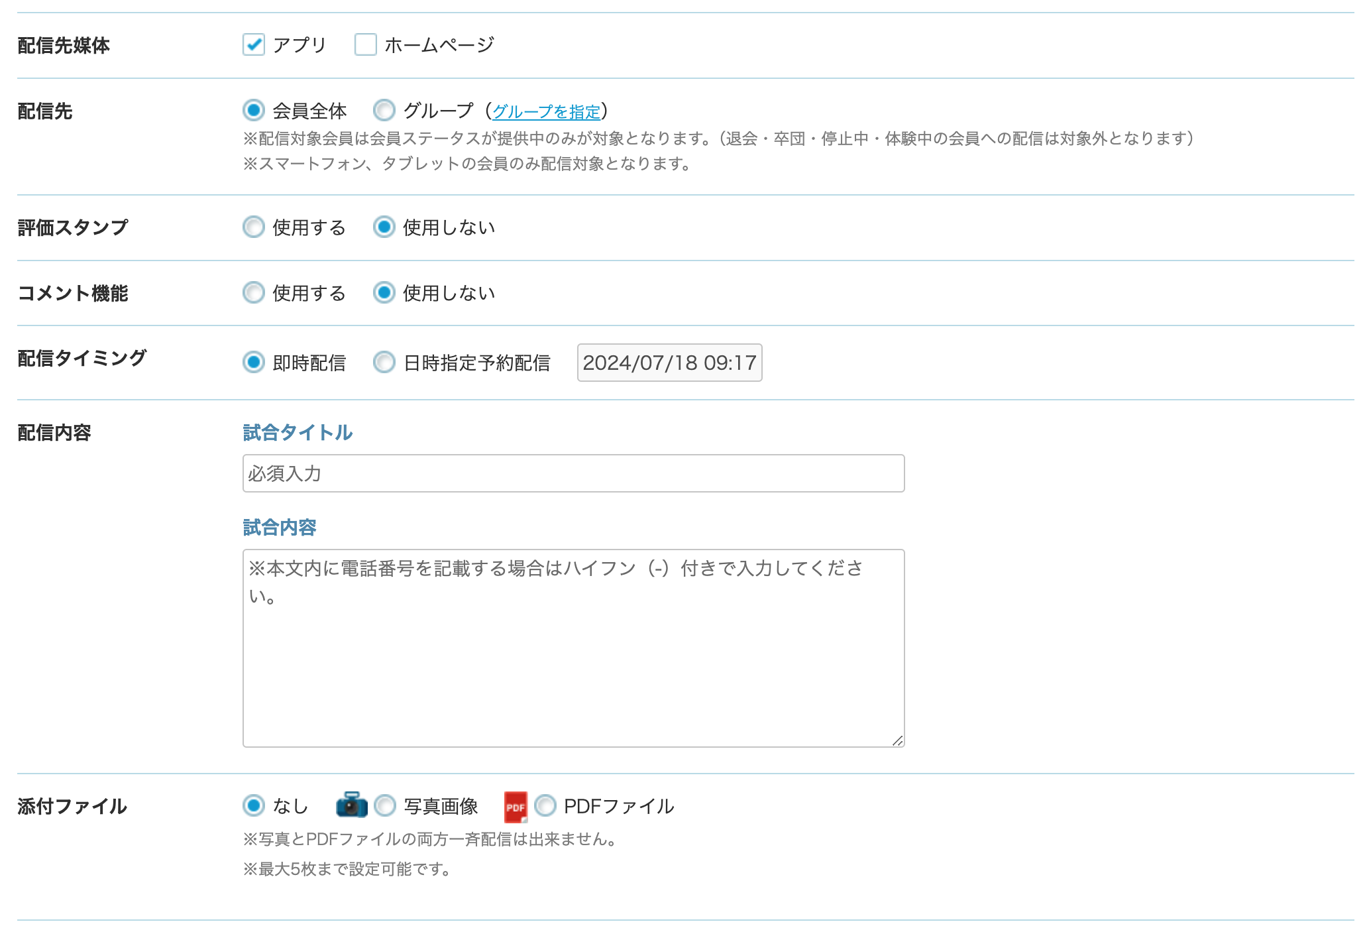Choose 即時配信 delivery timing

254,363
